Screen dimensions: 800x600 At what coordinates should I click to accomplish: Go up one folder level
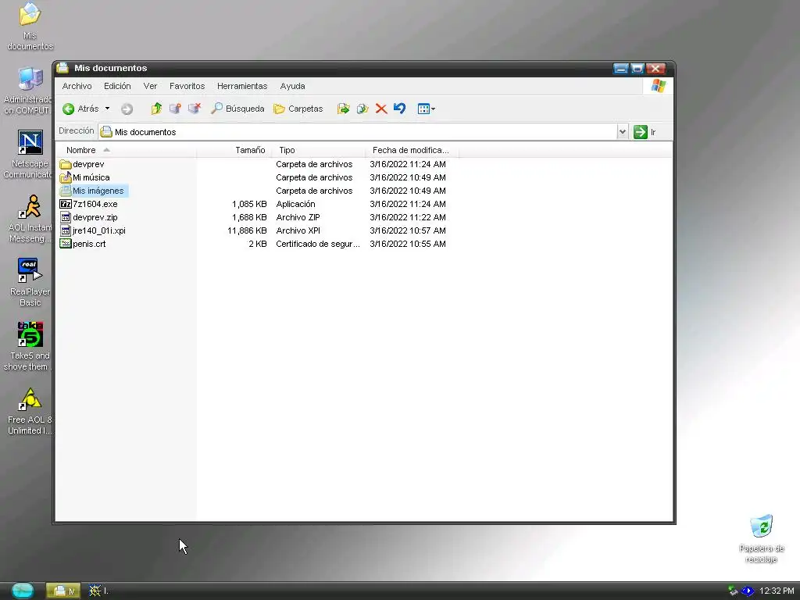[156, 108]
